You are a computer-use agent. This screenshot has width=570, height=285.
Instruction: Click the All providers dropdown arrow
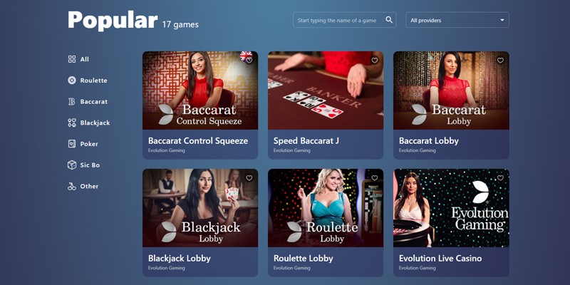click(502, 21)
